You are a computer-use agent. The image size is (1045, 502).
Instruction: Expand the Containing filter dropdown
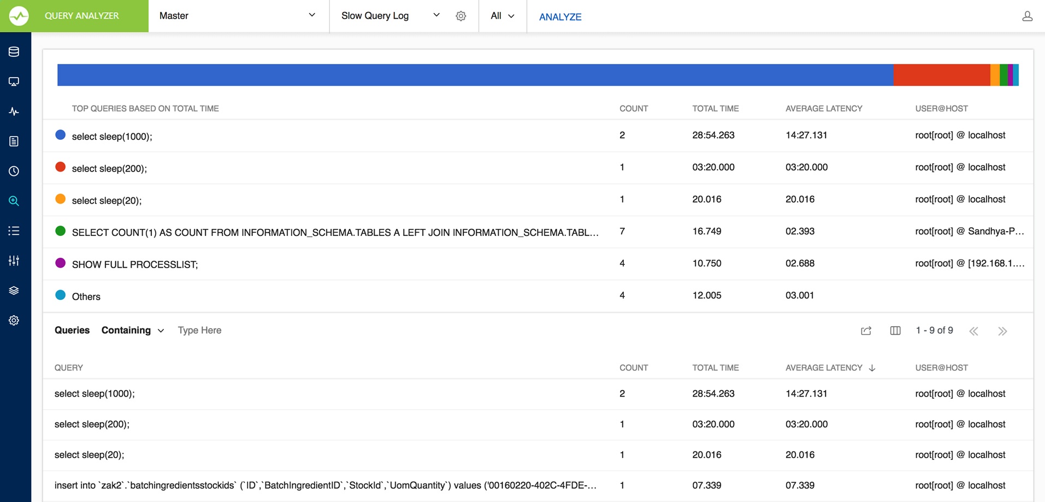(x=133, y=330)
